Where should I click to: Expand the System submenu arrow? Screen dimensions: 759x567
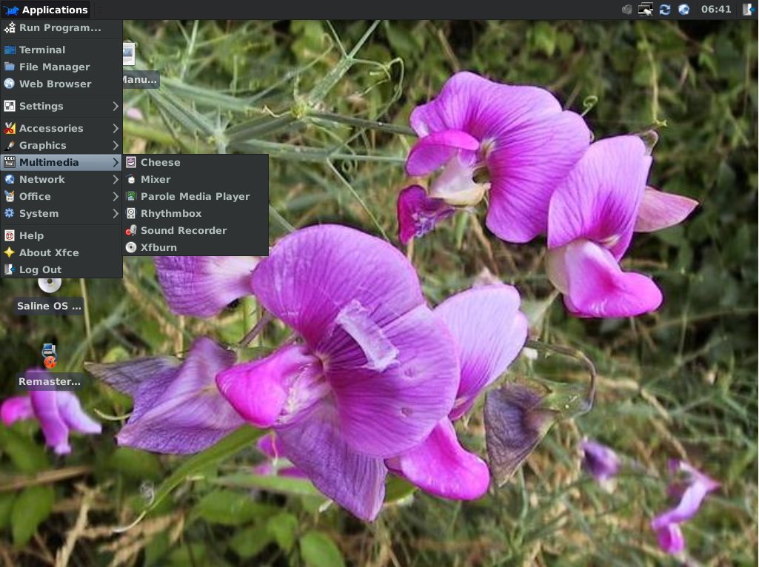click(x=116, y=213)
